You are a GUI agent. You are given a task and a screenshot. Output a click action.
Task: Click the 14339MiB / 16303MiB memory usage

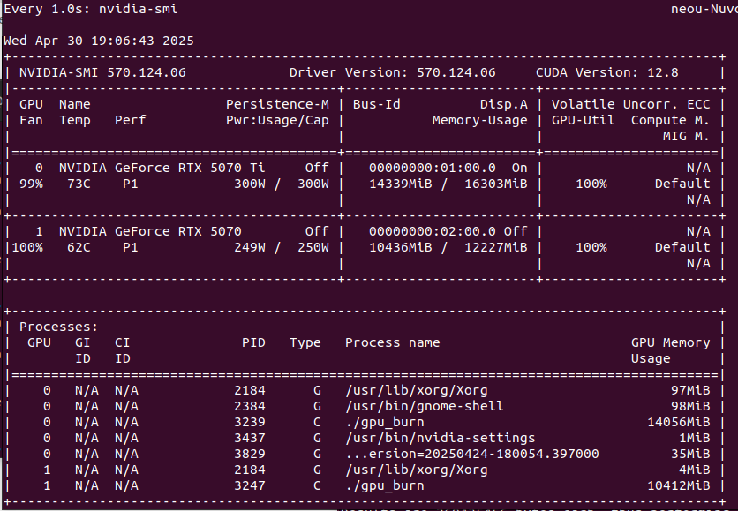448,184
